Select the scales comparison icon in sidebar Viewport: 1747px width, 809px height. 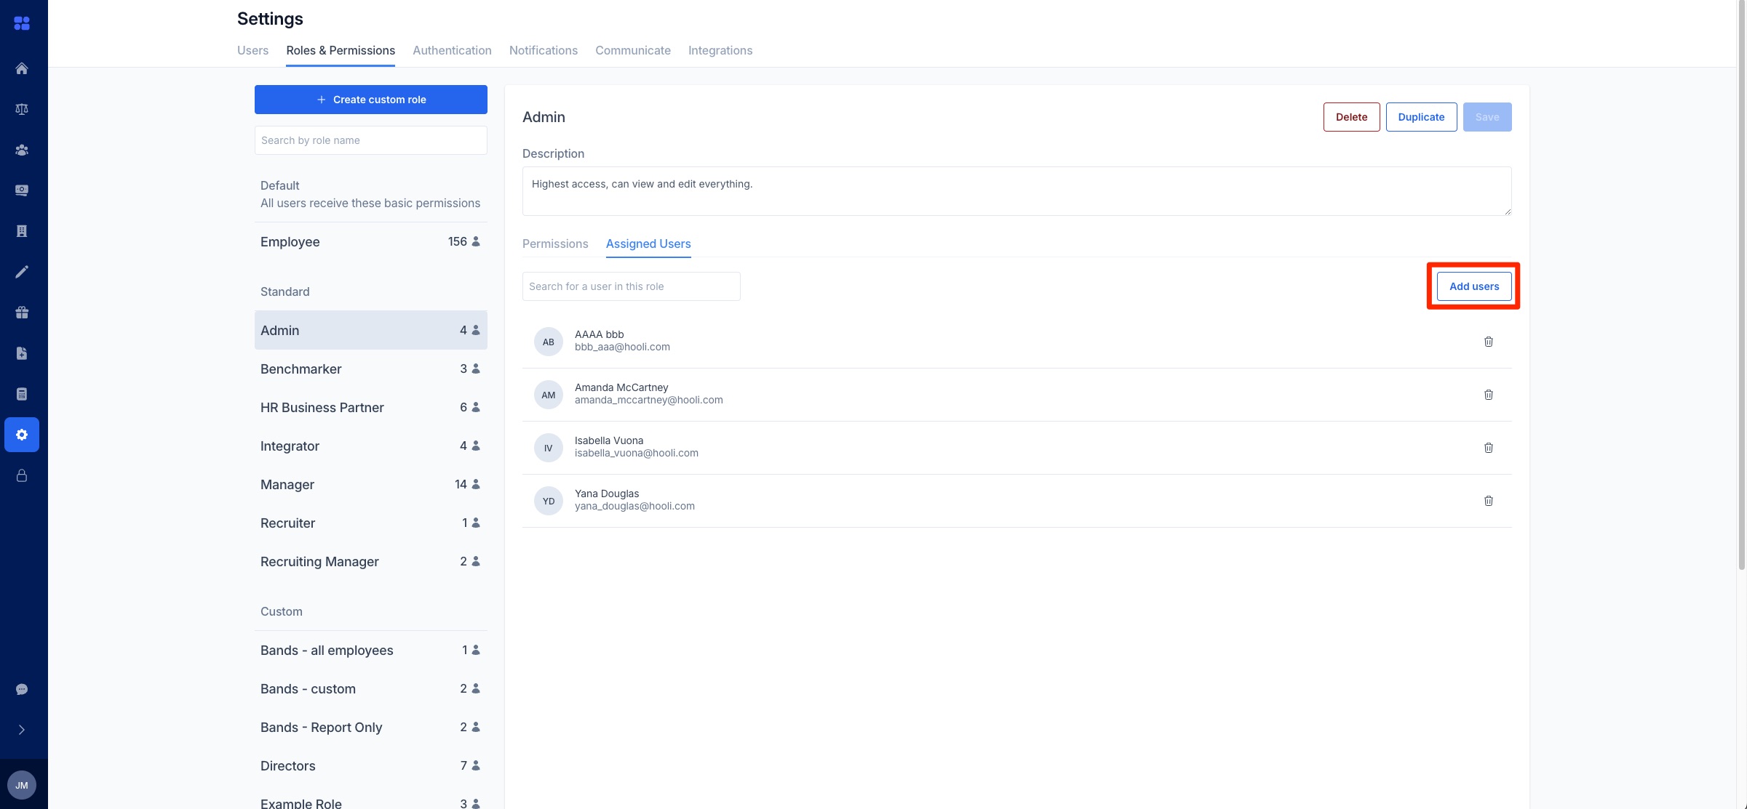tap(22, 108)
